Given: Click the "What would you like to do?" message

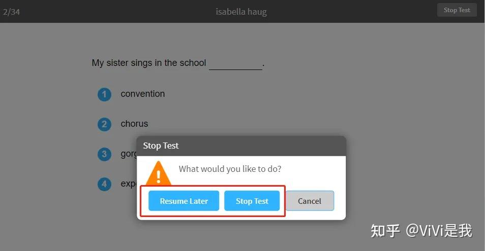Looking at the screenshot, I should click(230, 169).
